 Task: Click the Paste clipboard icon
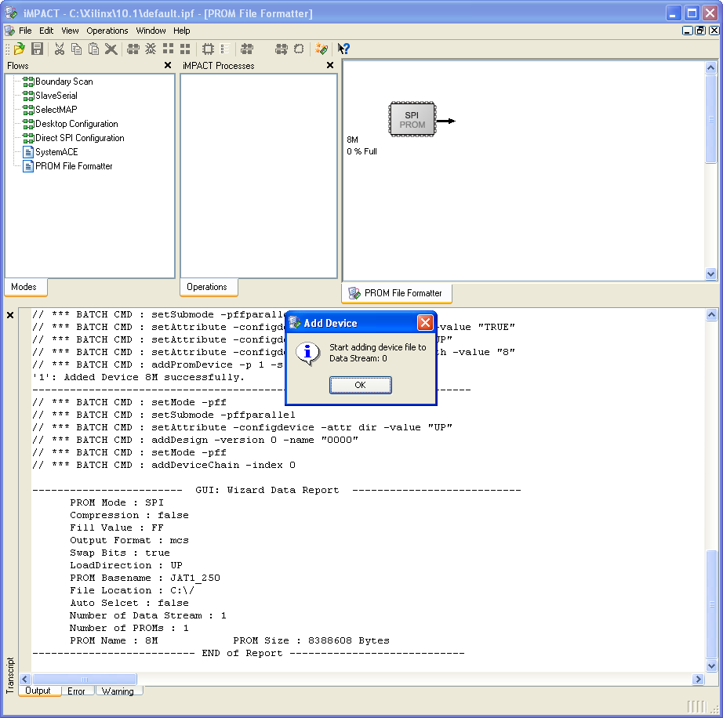(x=93, y=49)
